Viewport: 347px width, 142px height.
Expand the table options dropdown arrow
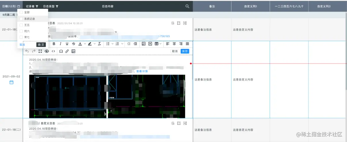160,44
